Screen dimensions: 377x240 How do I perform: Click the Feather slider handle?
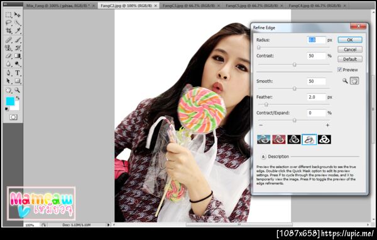click(266, 104)
